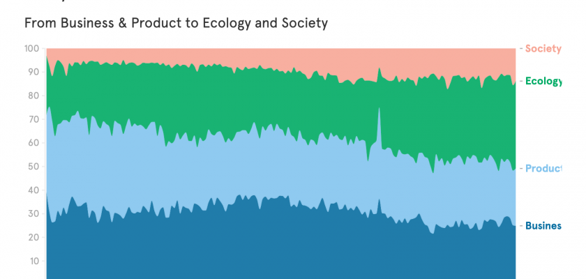586x279 pixels.
Task: Click the 10 y-axis label
Action: coord(33,262)
